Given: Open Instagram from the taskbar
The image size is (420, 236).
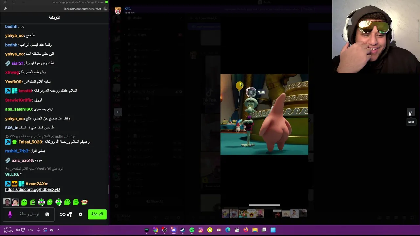Looking at the screenshot, I should (x=200, y=230).
